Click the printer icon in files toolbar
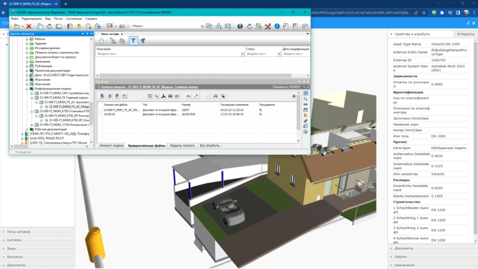The image size is (478, 269). pyautogui.click(x=170, y=96)
